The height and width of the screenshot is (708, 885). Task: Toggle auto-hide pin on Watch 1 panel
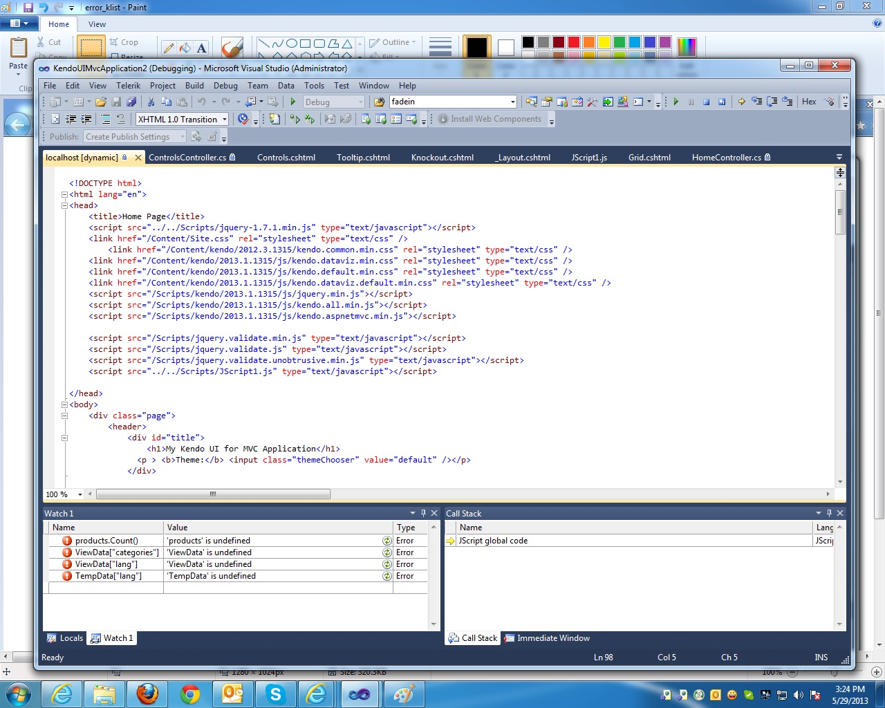(423, 513)
